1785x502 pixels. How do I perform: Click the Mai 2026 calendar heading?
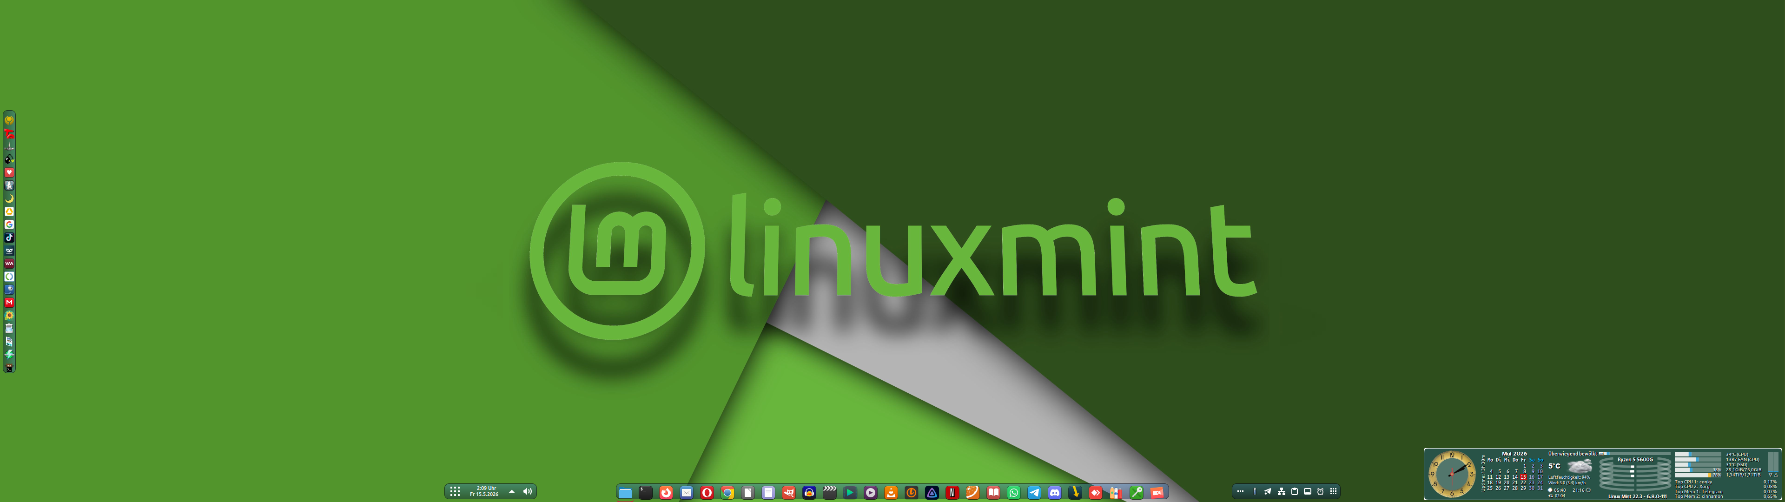[1514, 454]
